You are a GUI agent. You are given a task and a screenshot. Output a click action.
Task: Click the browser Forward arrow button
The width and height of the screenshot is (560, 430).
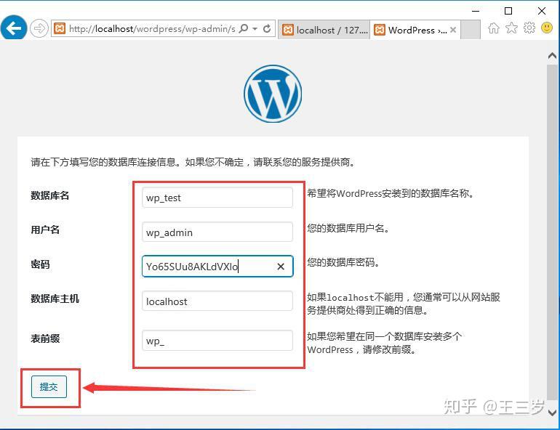point(39,28)
